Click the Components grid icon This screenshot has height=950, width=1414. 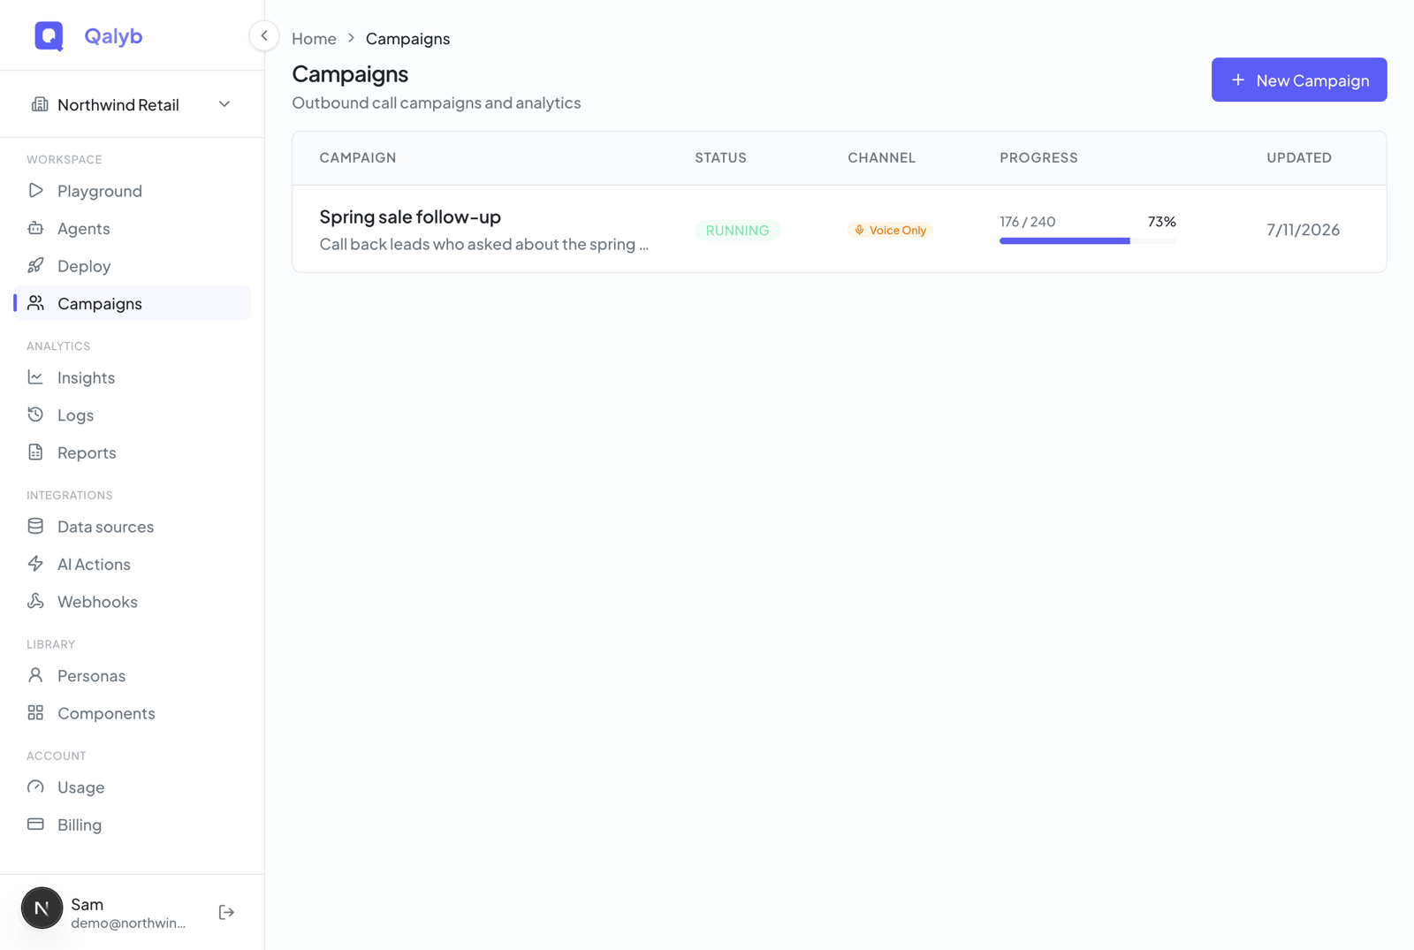pyautogui.click(x=35, y=712)
